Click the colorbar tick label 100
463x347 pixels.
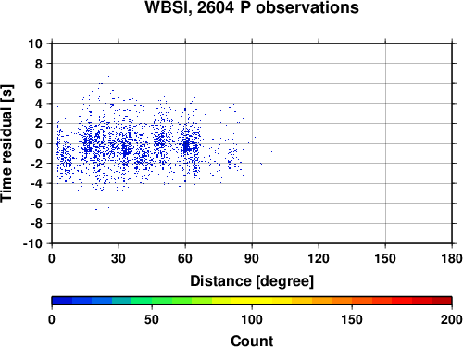coord(252,319)
